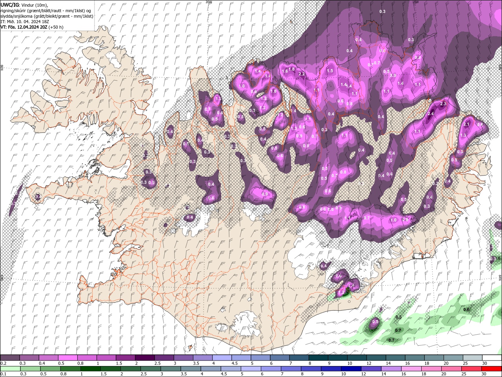Image resolution: width=502 pixels, height=377 pixels.
Task: Click the '3.5' label in top legend row
Action: (196, 363)
